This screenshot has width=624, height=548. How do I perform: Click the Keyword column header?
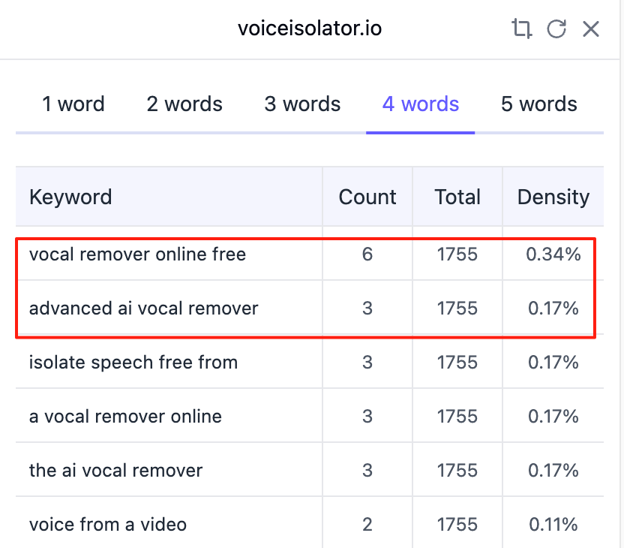point(70,197)
